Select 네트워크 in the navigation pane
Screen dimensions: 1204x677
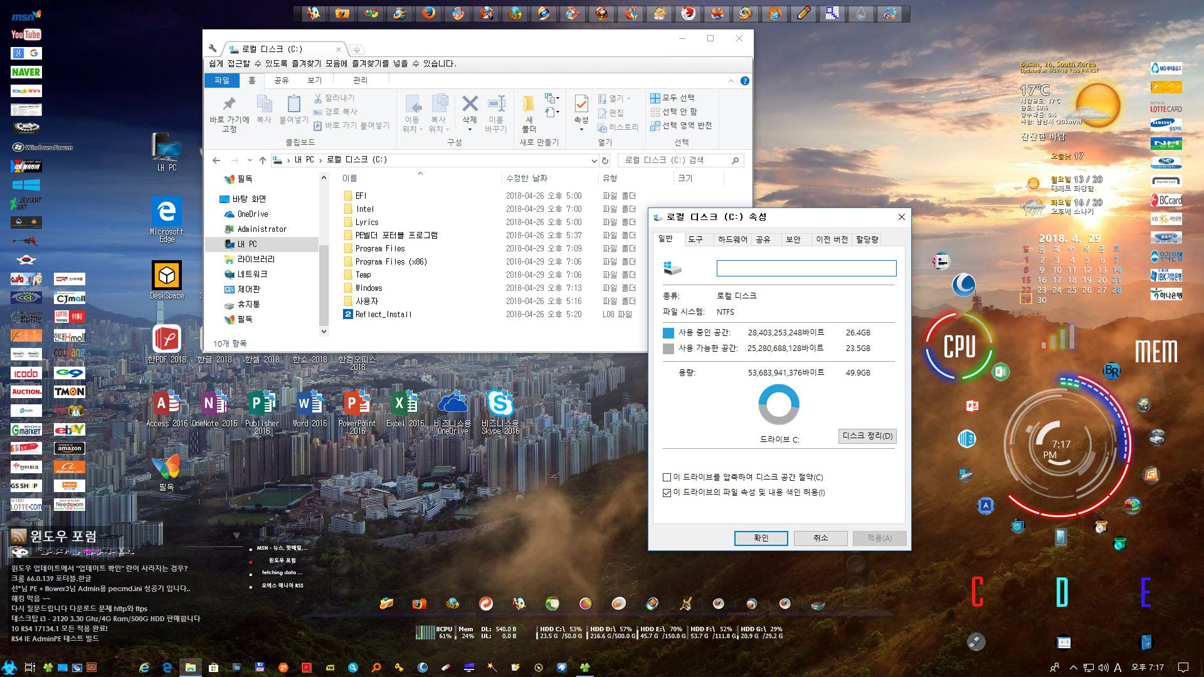coord(252,275)
